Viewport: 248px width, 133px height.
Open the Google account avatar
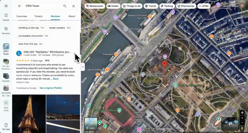pos(242,6)
